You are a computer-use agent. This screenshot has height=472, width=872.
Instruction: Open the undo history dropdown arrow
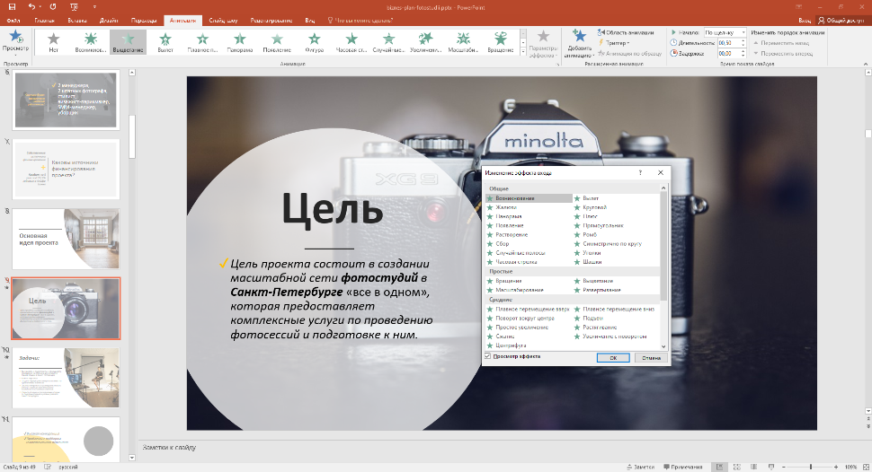(41, 6)
